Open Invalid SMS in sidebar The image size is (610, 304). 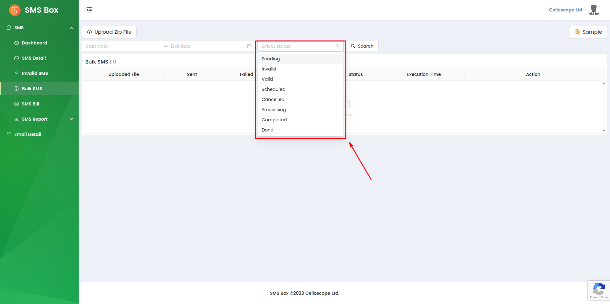click(x=35, y=73)
